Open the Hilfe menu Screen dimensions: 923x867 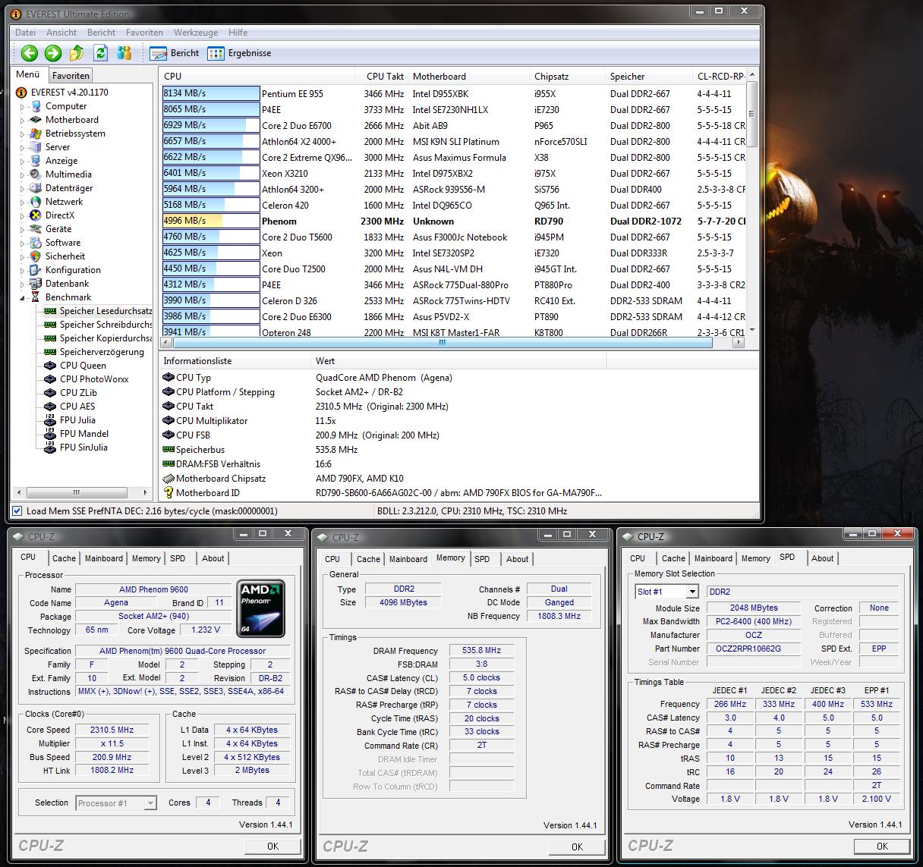pos(238,33)
